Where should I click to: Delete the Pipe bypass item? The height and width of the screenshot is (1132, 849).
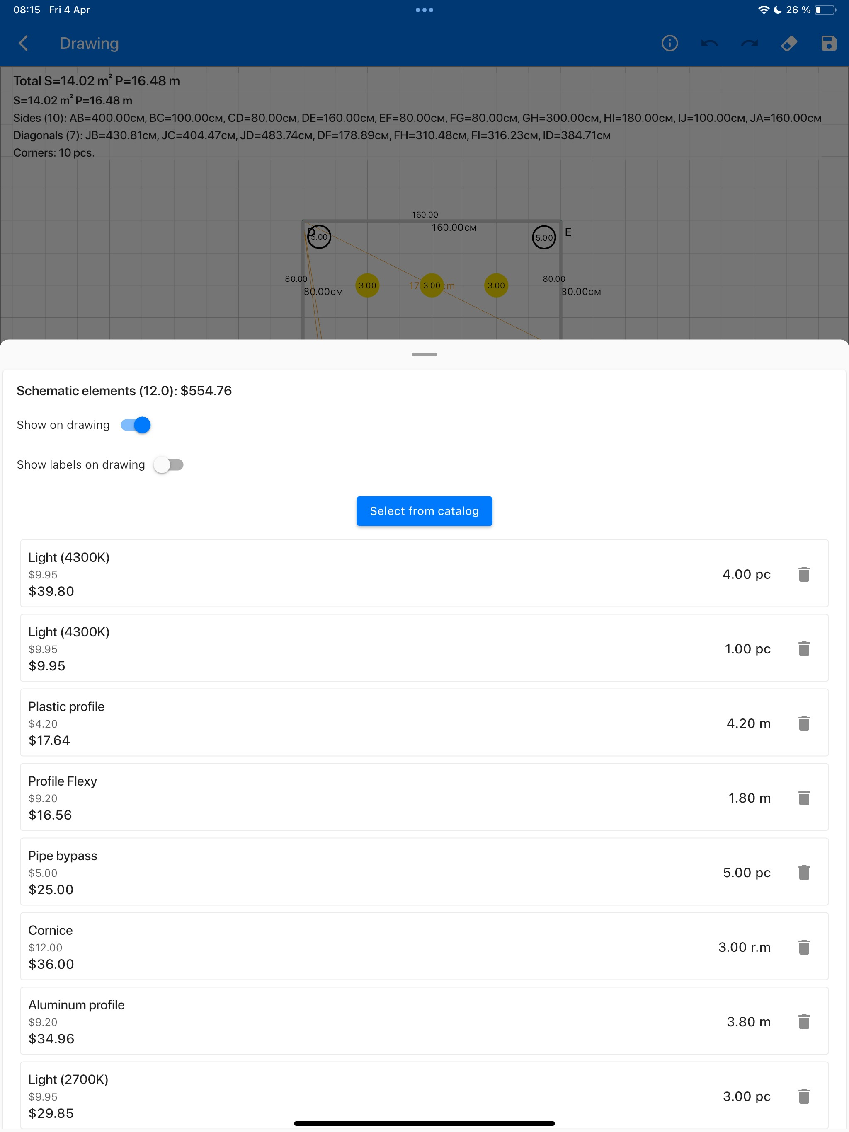point(804,873)
